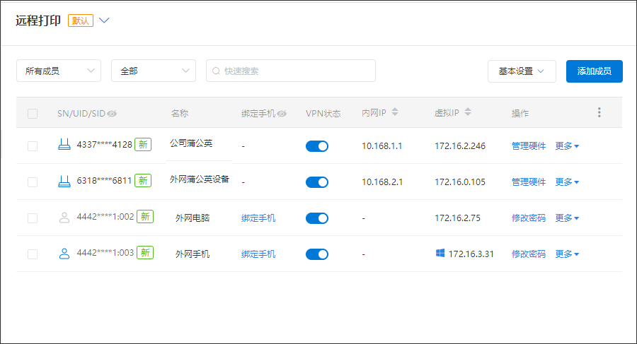
Task: Click the 外网电脑 name cell
Action: 193,218
